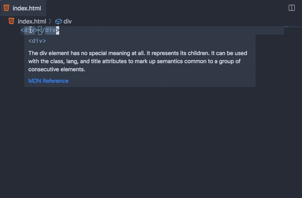Select the index.html editor tab label
This screenshot has height=198, width=302.
pyautogui.click(x=27, y=8)
